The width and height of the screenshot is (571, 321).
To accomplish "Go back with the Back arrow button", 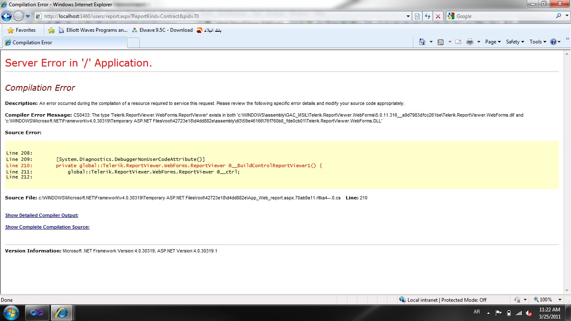I will click(6, 16).
